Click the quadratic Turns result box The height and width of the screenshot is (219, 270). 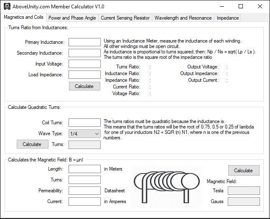[x=84, y=145]
